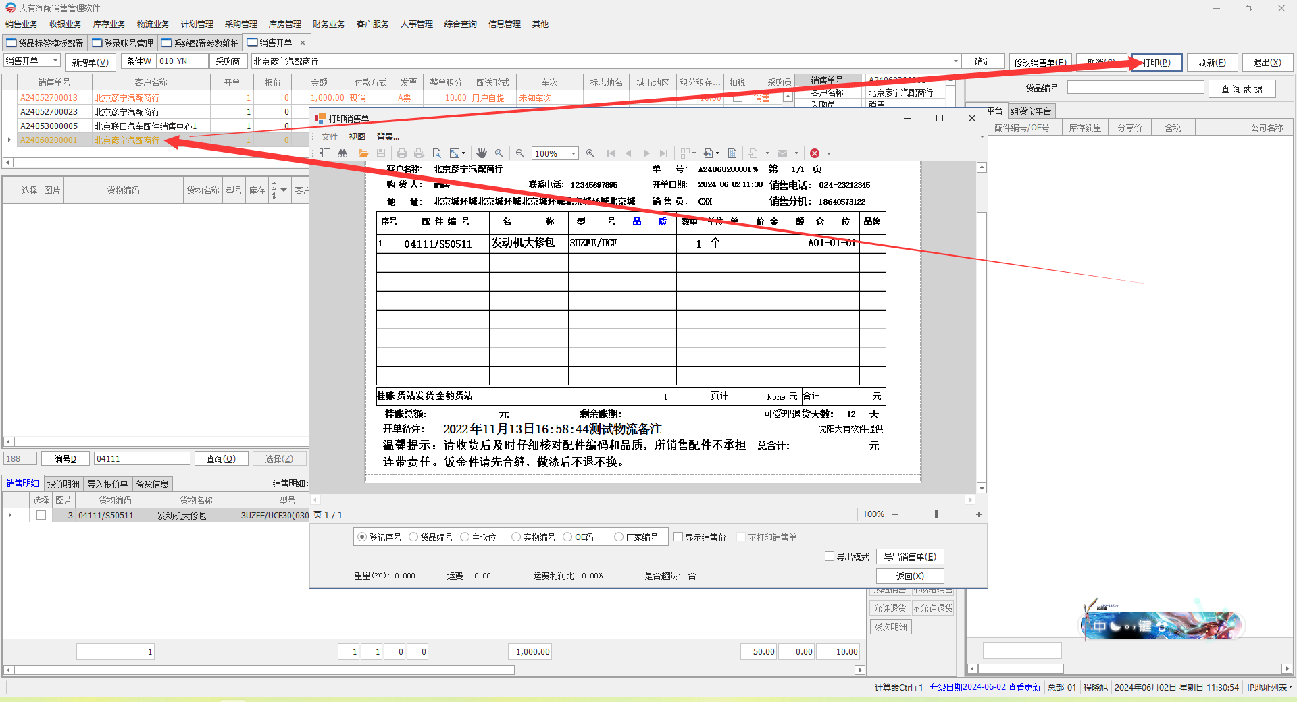1297x702 pixels.
Task: Click the 新增单(V) button
Action: (x=91, y=62)
